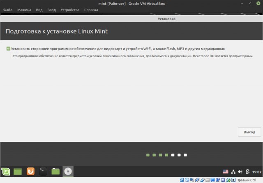The width and height of the screenshot is (263, 183).
Task: Close the VirtualBox window
Action: click(258, 3)
